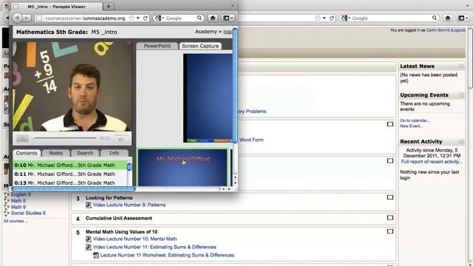Select the Mr. Michael Gifford slide thumbnail
Screen dimensions: 473x266
183,168
